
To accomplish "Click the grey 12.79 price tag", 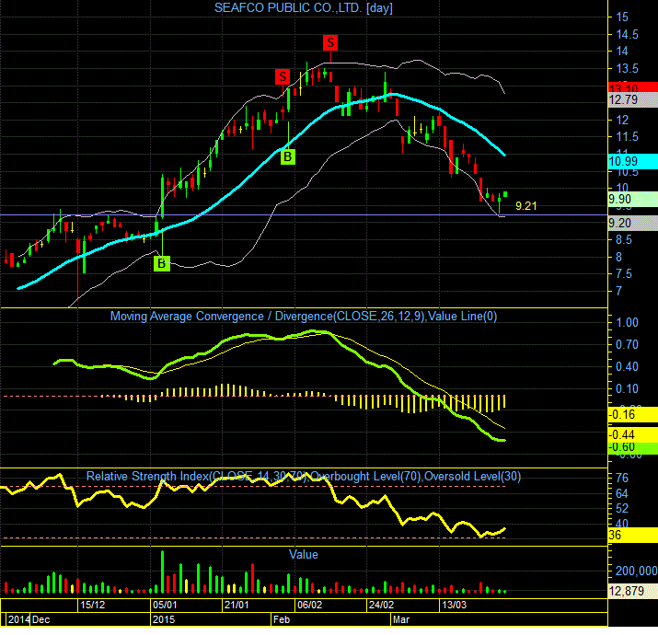I will (633, 100).
